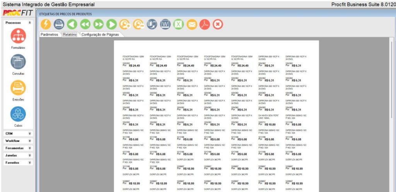This screenshot has height=192, width=396.
Task: Click the DA NIVEA SEM PERF product label
Action: 268,117
